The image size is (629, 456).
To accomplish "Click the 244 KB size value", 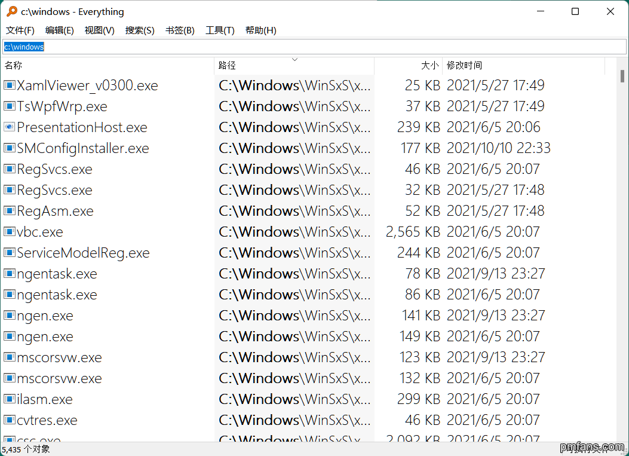I will coord(418,252).
